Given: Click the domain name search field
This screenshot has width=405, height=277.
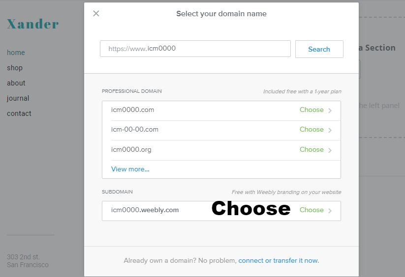Looking at the screenshot, I should [195, 49].
